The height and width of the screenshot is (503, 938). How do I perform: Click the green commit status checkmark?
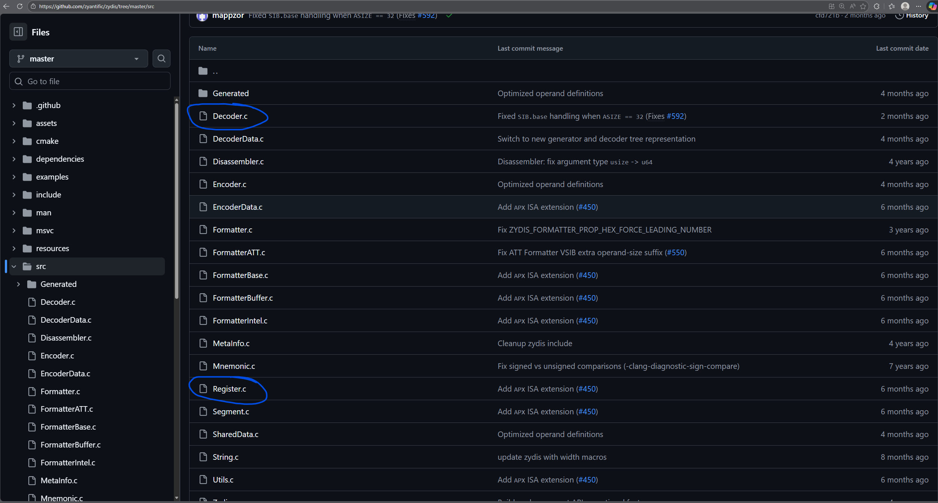[449, 16]
